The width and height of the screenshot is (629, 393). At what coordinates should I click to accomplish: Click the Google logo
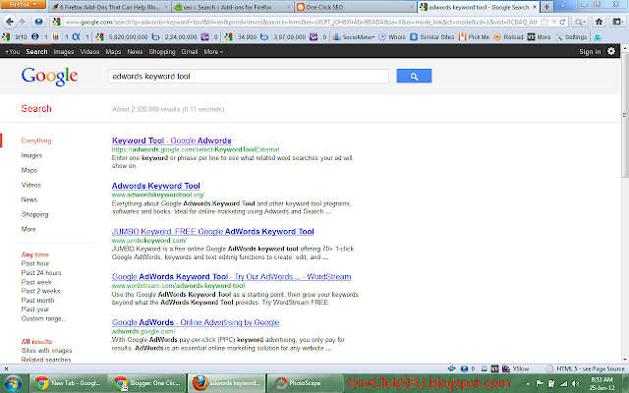[x=49, y=77]
